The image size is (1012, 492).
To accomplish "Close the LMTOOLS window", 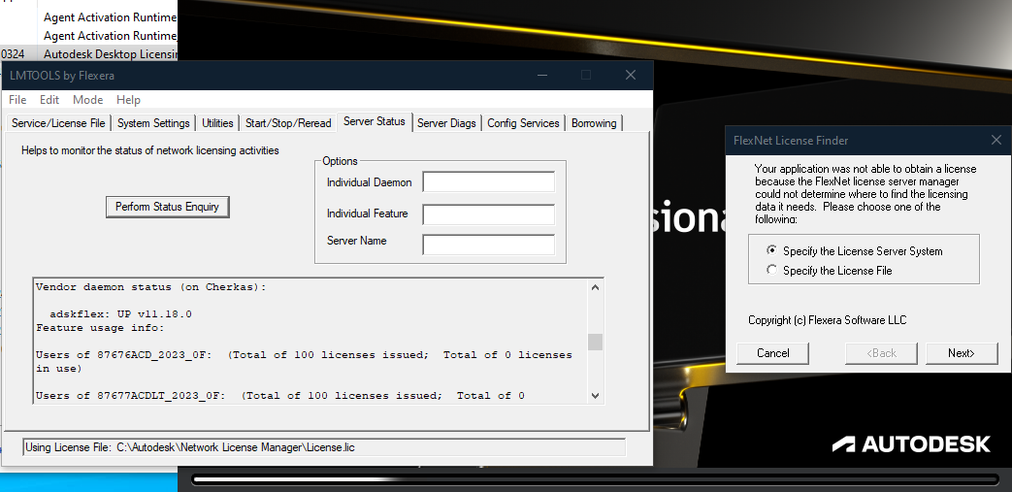I will click(631, 76).
